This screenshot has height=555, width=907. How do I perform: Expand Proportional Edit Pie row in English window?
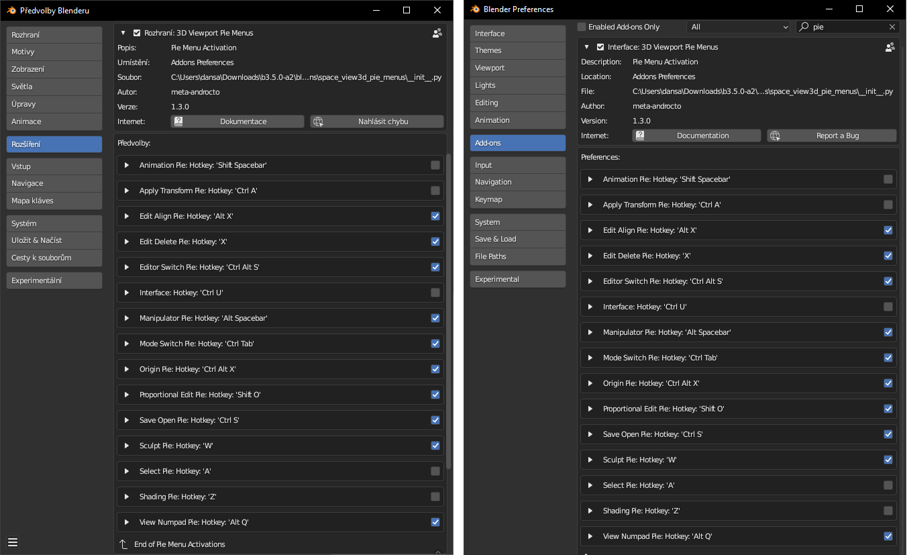(x=590, y=409)
